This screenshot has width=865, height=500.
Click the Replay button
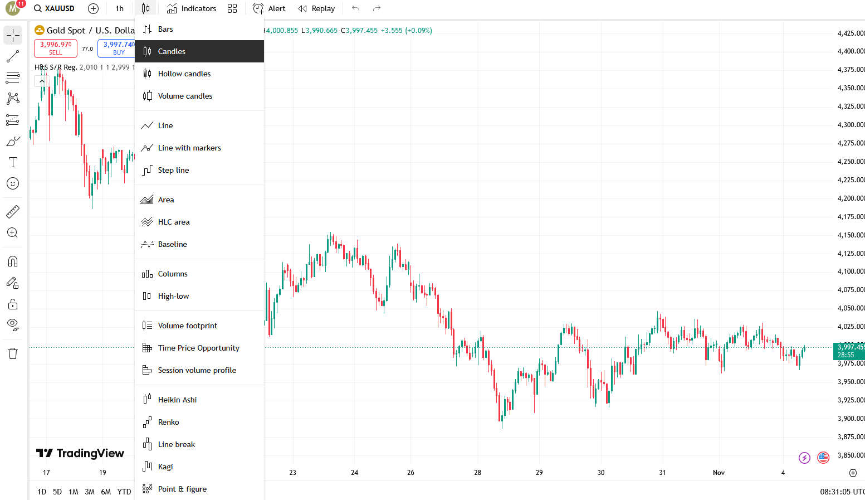pyautogui.click(x=316, y=8)
